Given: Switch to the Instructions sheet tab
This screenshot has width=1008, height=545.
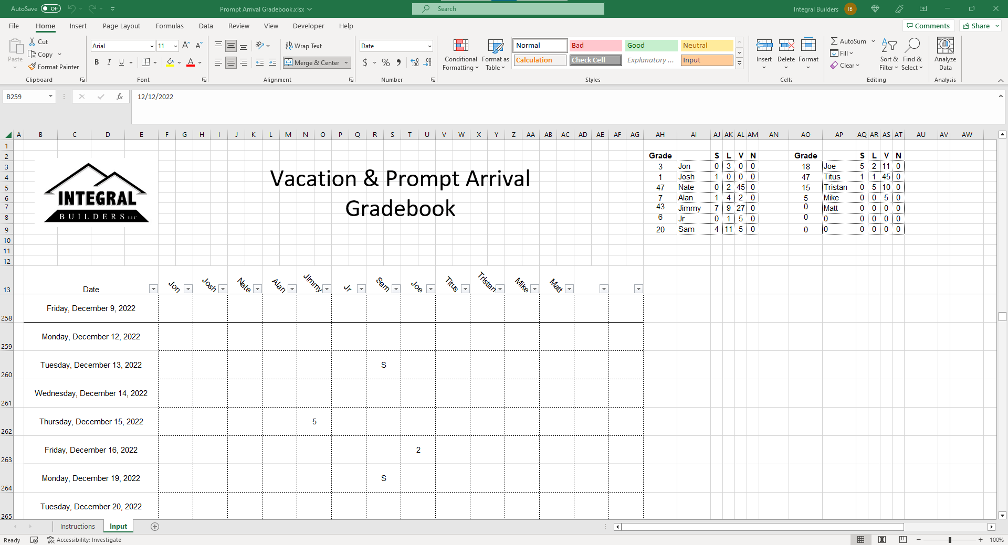Looking at the screenshot, I should click(x=78, y=526).
